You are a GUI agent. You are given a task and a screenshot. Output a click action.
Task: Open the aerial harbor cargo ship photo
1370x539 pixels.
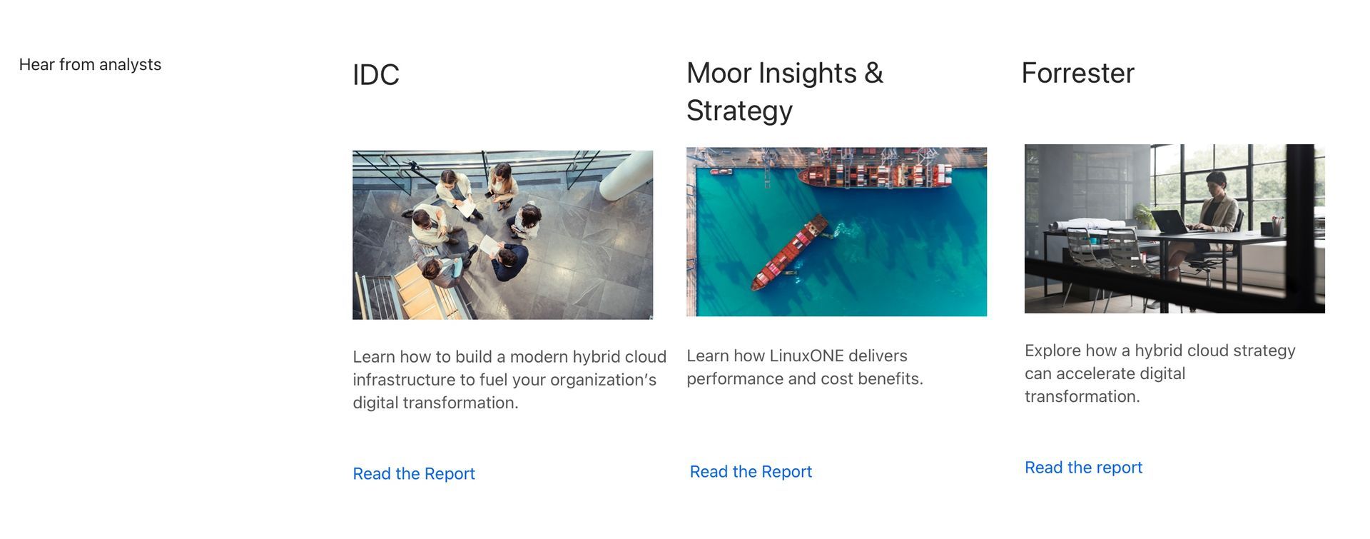836,232
